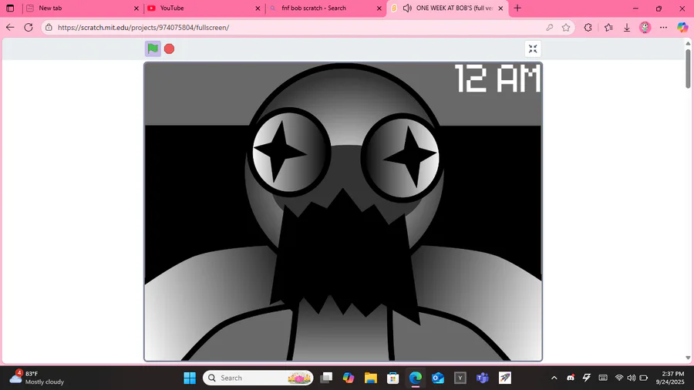The height and width of the screenshot is (390, 694).
Task: Open the touch keyboard tray icon
Action: tap(603, 378)
